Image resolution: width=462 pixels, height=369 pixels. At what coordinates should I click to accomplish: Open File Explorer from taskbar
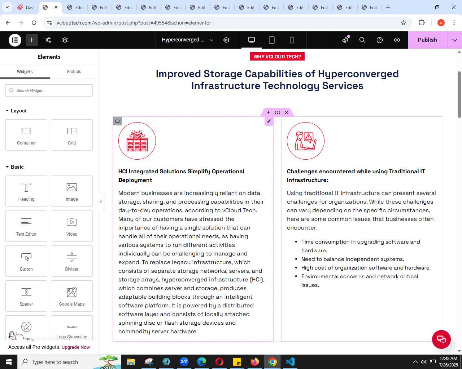coord(131,362)
